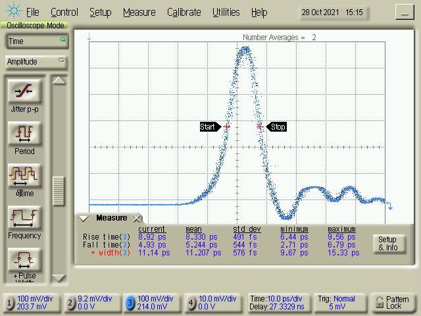
Task: Select the +Pulse Width measurement icon
Action: click(x=24, y=260)
